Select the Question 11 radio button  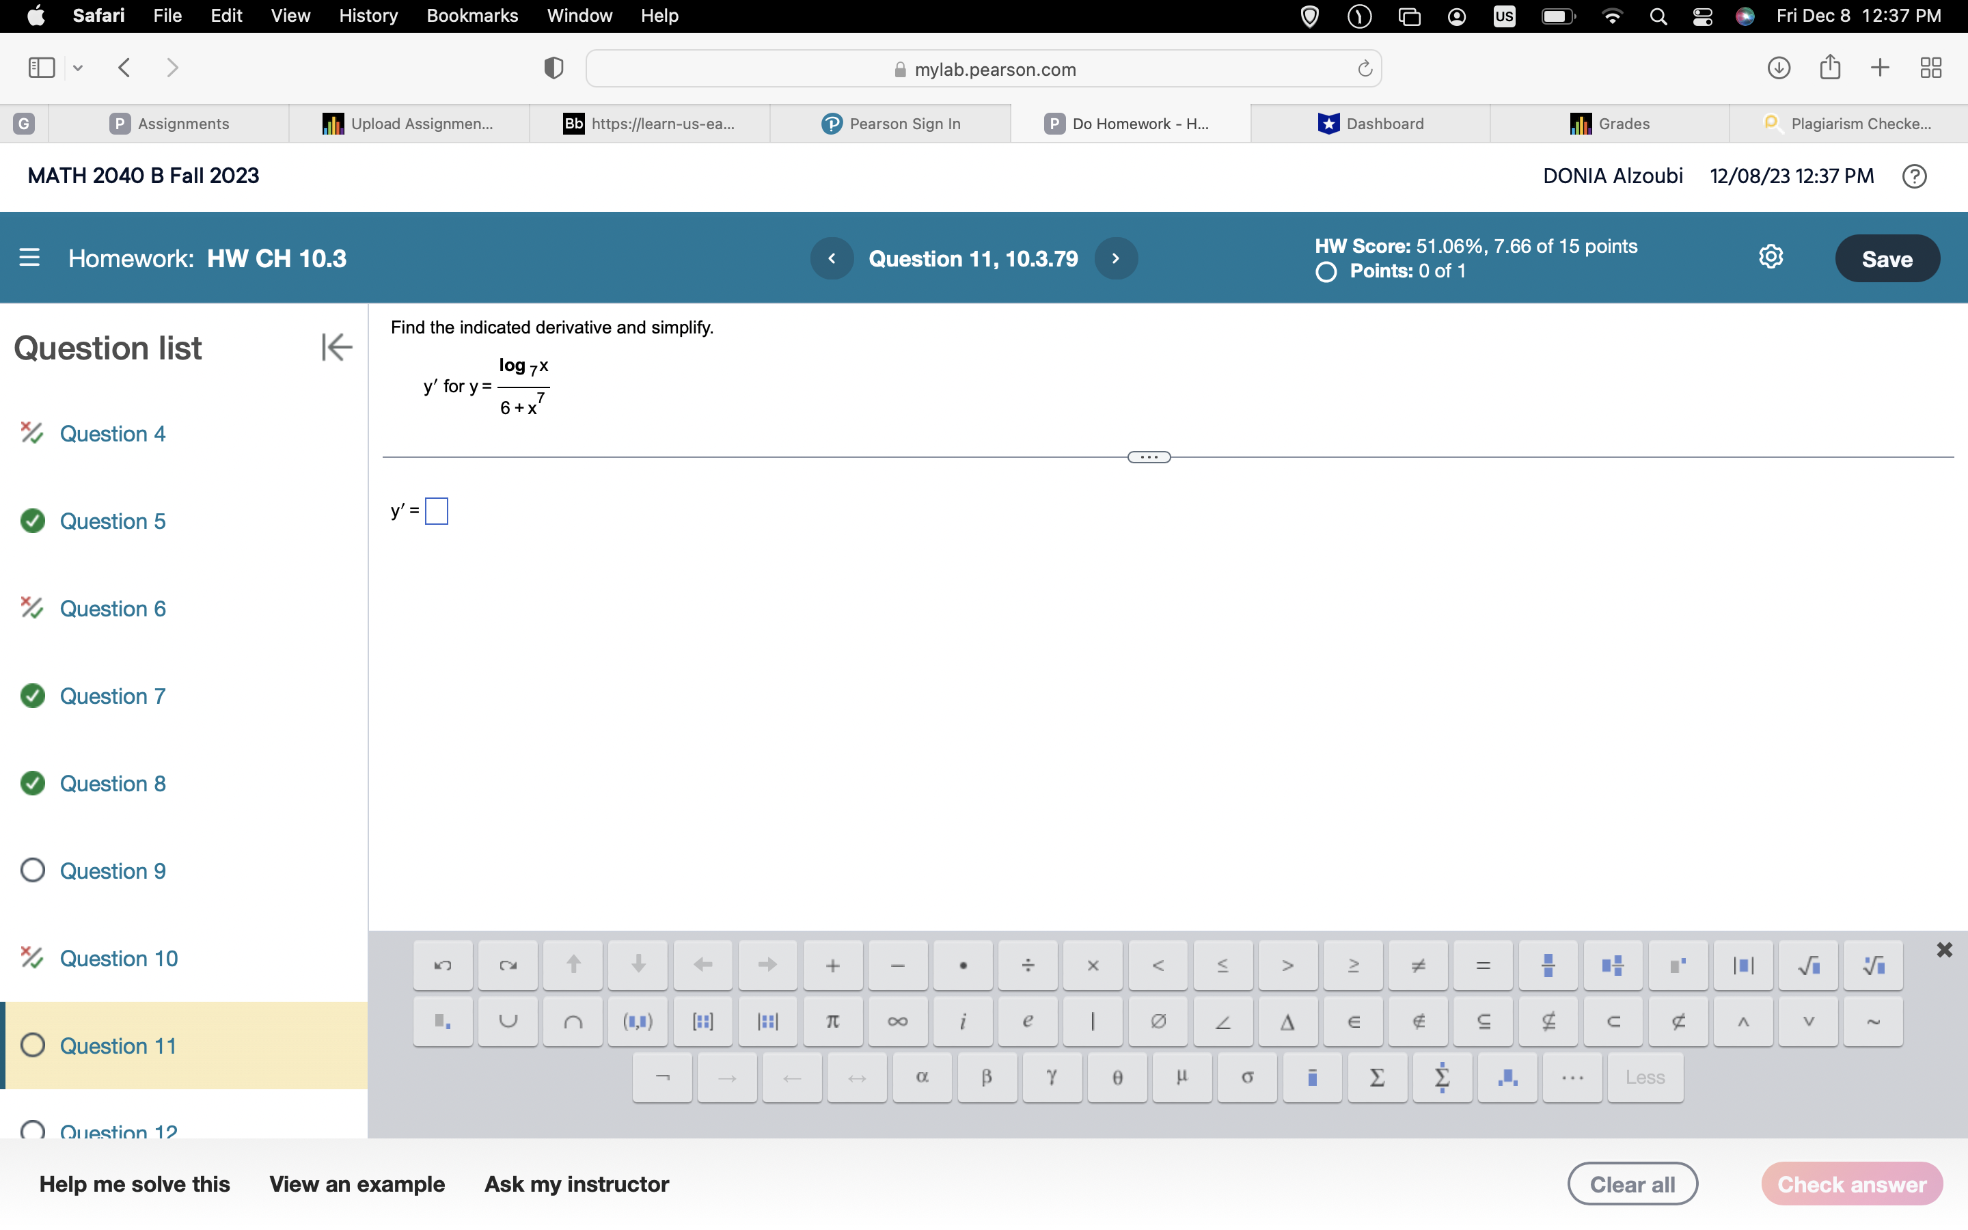tap(33, 1045)
